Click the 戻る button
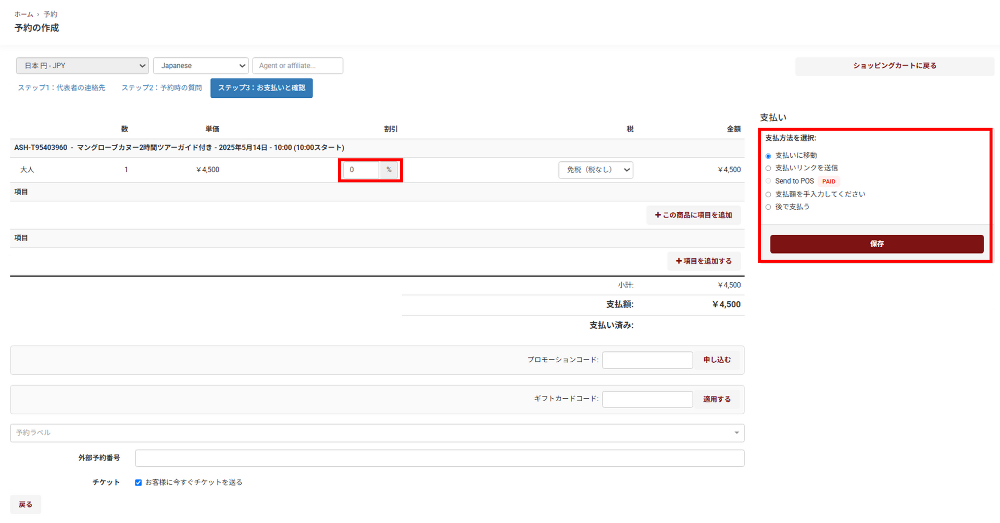 point(26,504)
